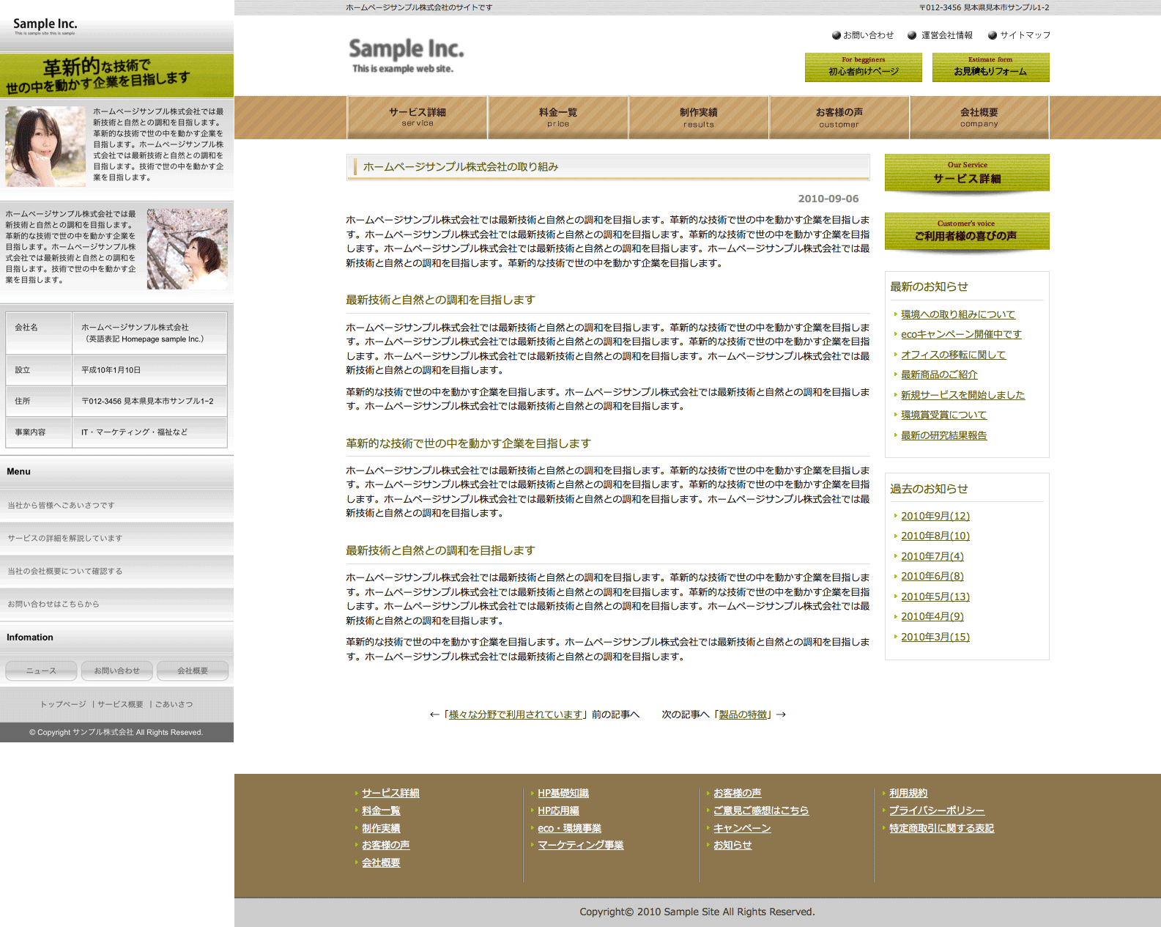Open the ご利用者様の喜びの声 banner
The height and width of the screenshot is (927, 1161).
[967, 231]
